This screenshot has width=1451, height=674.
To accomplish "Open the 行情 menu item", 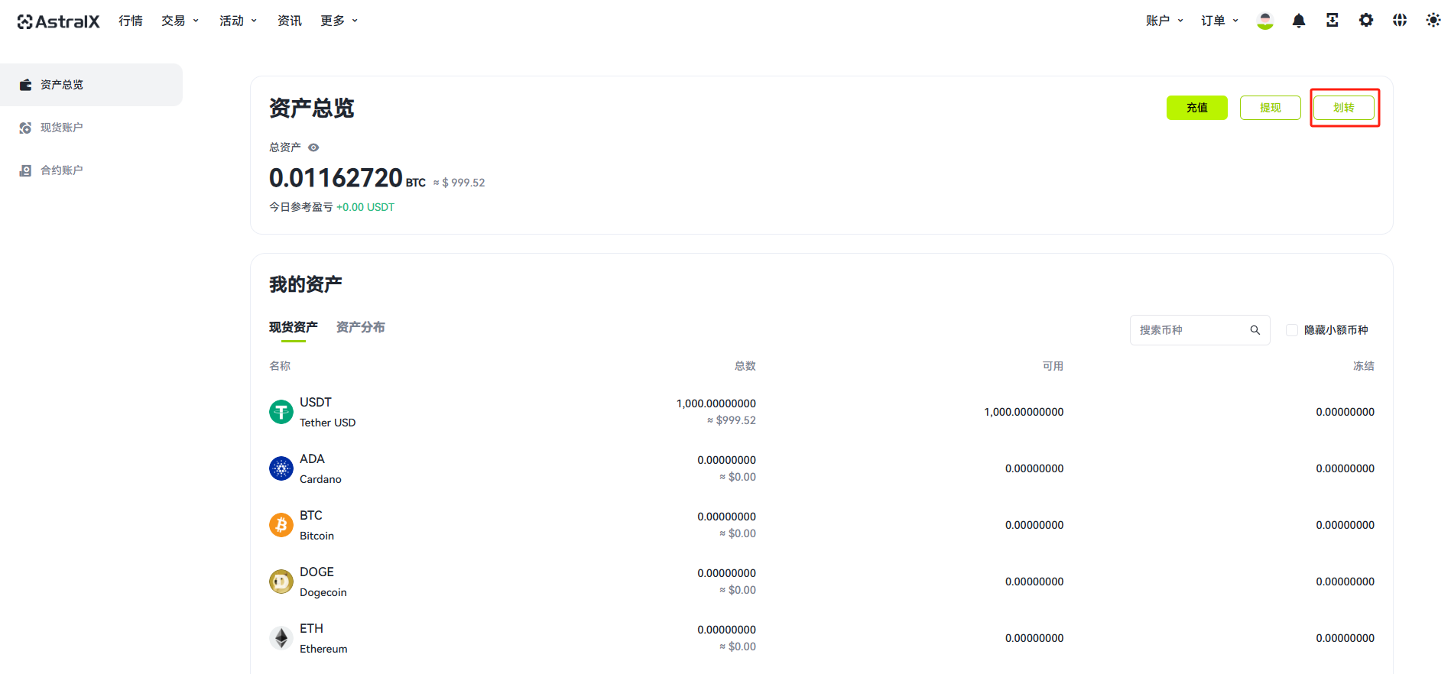I will 131,21.
